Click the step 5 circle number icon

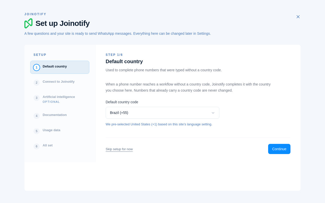click(37, 131)
